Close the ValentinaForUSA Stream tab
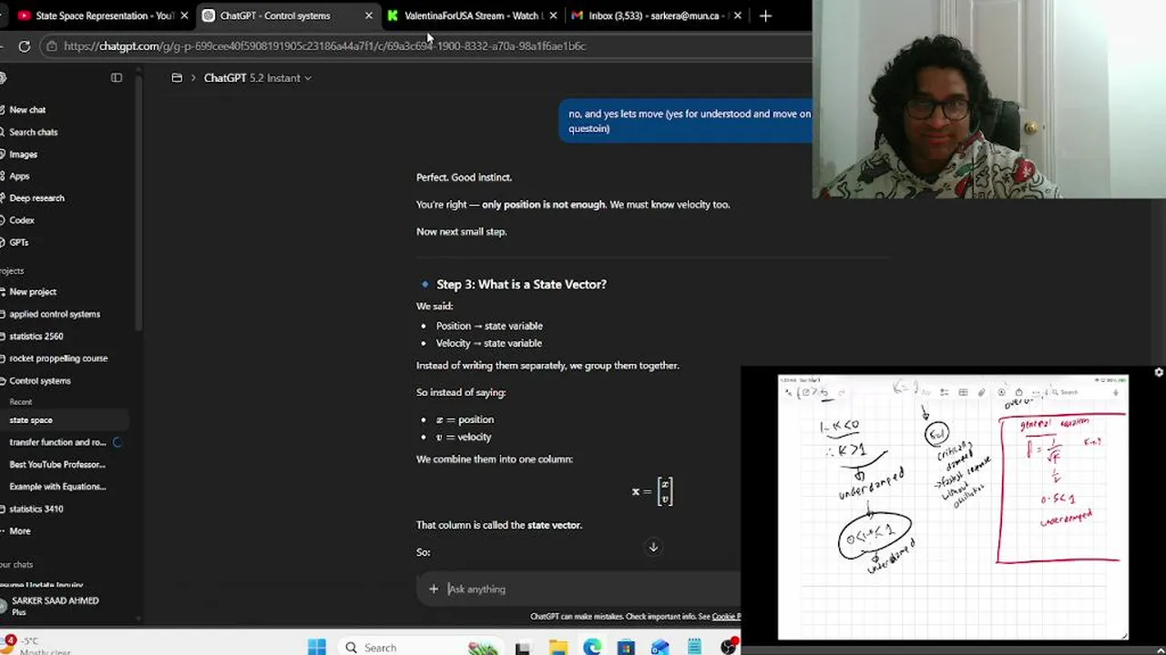1166x655 pixels. (553, 15)
